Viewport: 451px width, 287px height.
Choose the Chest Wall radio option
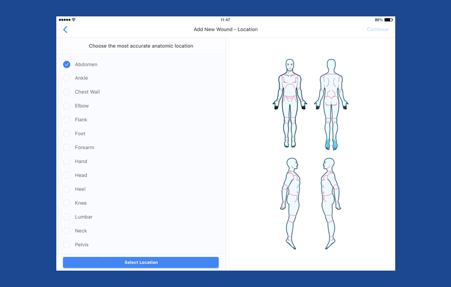[67, 92]
